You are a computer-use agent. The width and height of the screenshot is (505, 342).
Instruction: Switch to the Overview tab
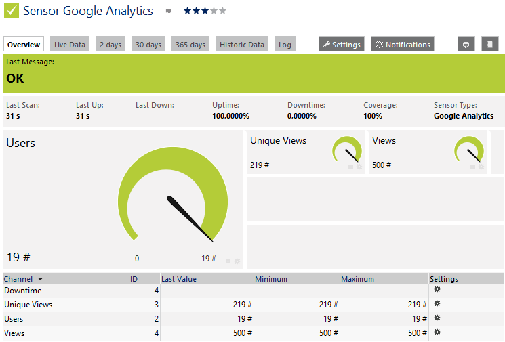[24, 45]
